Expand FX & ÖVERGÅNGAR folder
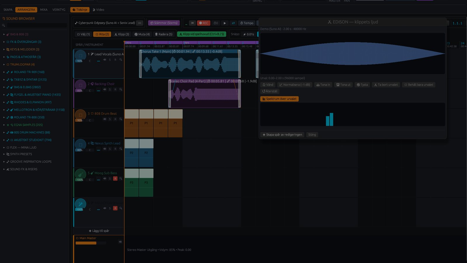Viewport: 467px width, 263px height. click(23, 42)
